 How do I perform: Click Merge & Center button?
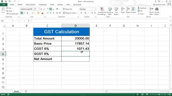[70, 13]
